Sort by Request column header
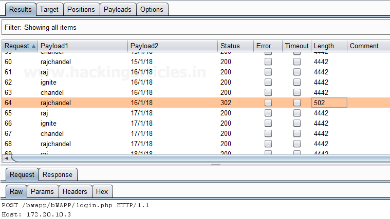 coord(20,46)
